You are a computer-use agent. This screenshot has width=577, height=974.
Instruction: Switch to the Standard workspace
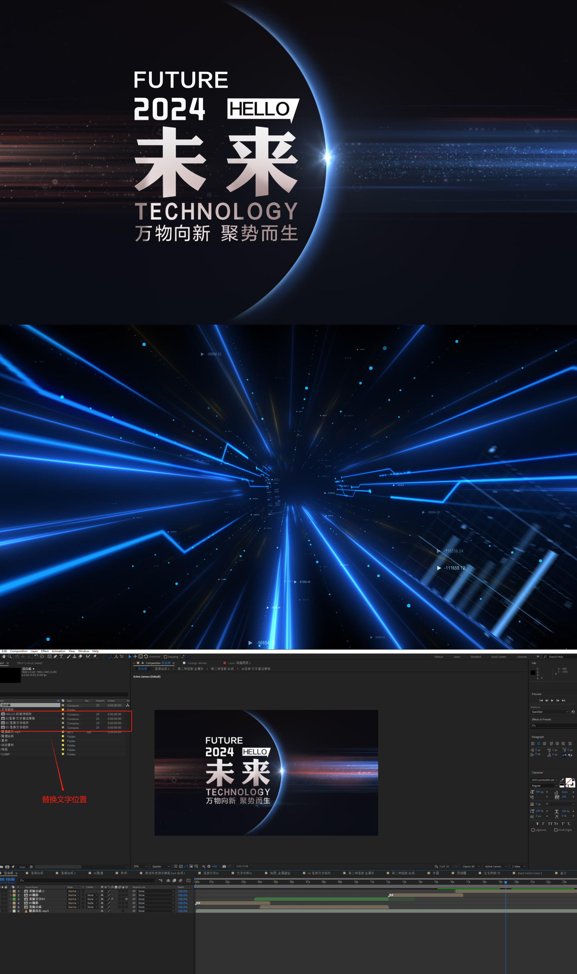[476, 657]
